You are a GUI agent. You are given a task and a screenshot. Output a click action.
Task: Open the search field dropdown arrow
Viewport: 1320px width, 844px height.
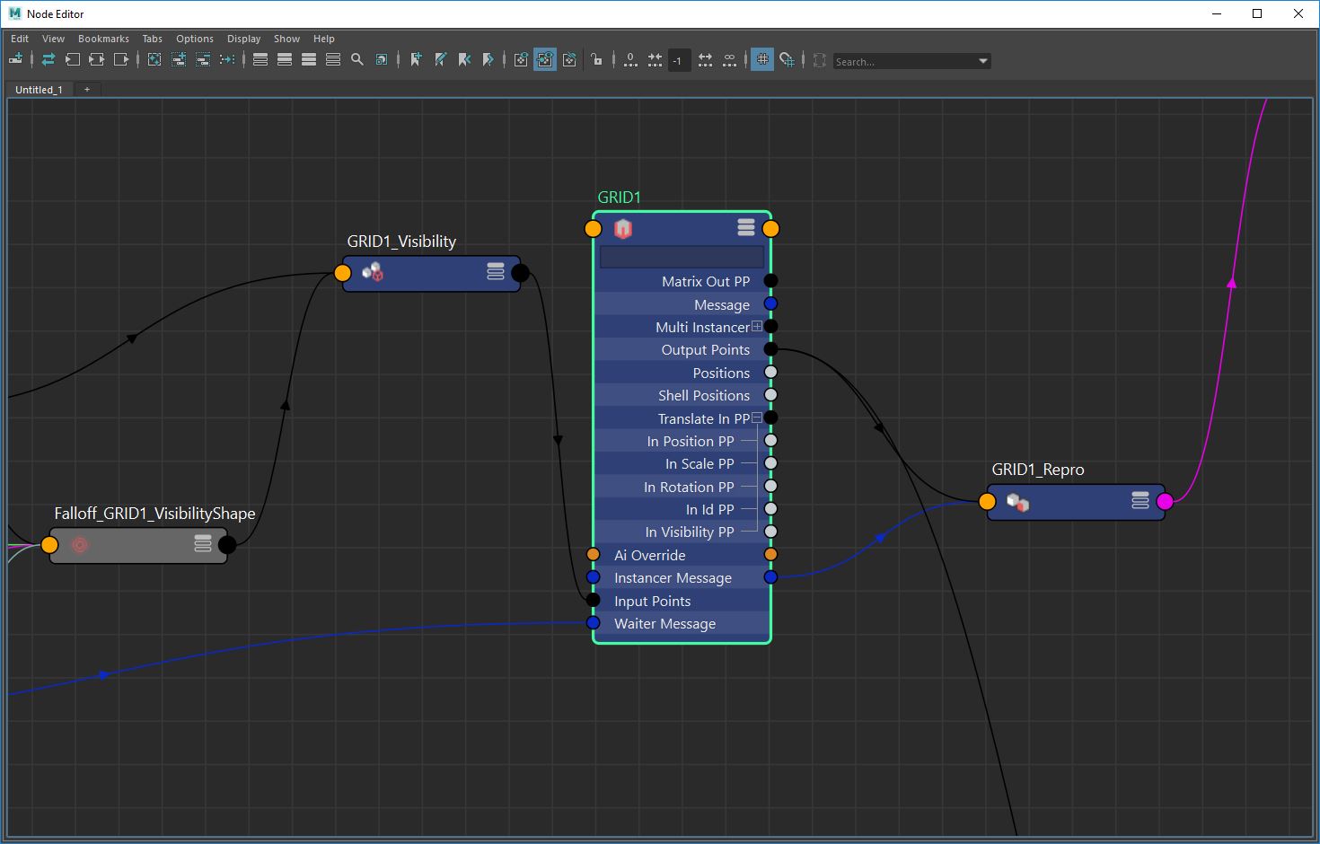pos(983,61)
